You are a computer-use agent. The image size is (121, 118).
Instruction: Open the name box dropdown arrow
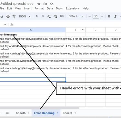pos(5,25)
